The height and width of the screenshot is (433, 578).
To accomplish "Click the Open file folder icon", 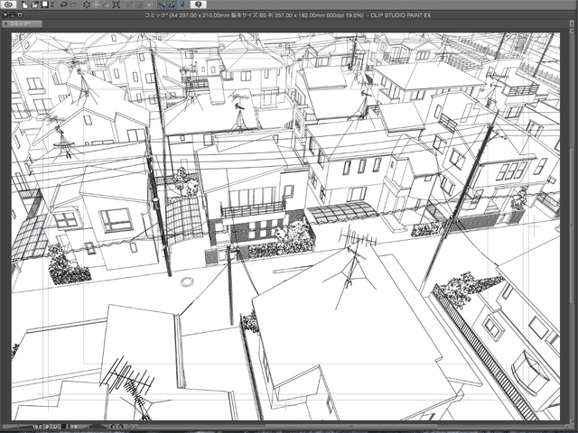I will (34, 5).
